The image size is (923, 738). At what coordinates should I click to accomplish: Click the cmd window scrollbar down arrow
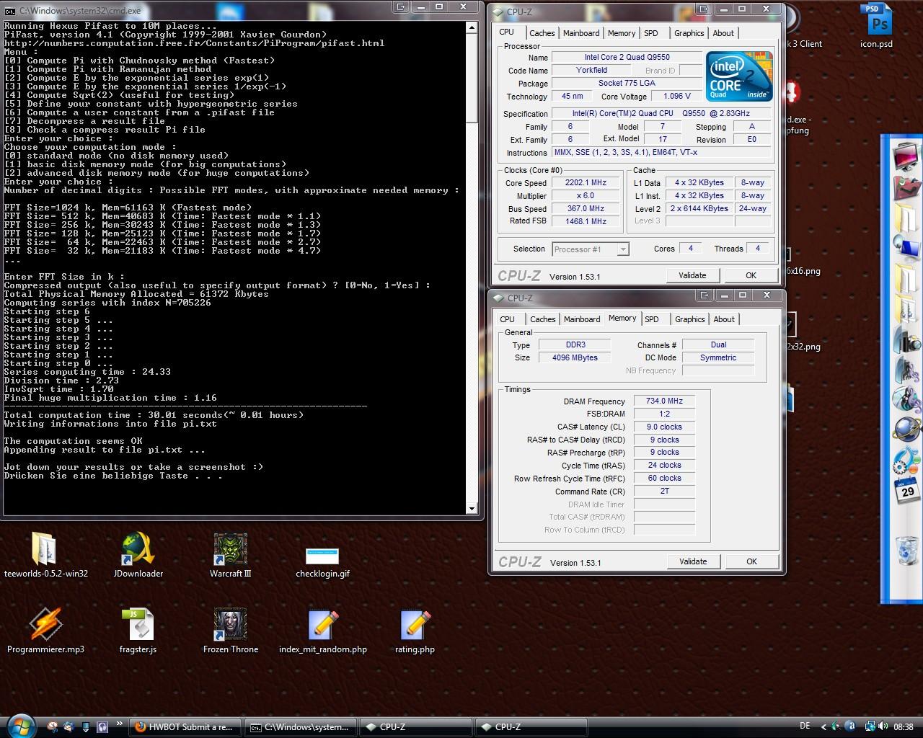click(472, 509)
